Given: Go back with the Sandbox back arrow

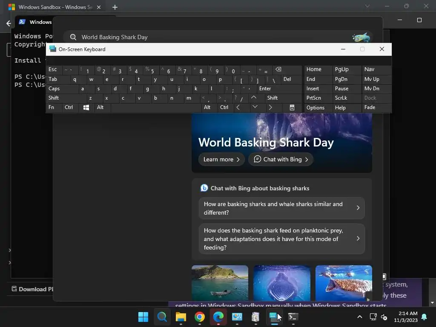Looking at the screenshot, I should tap(9, 23).
